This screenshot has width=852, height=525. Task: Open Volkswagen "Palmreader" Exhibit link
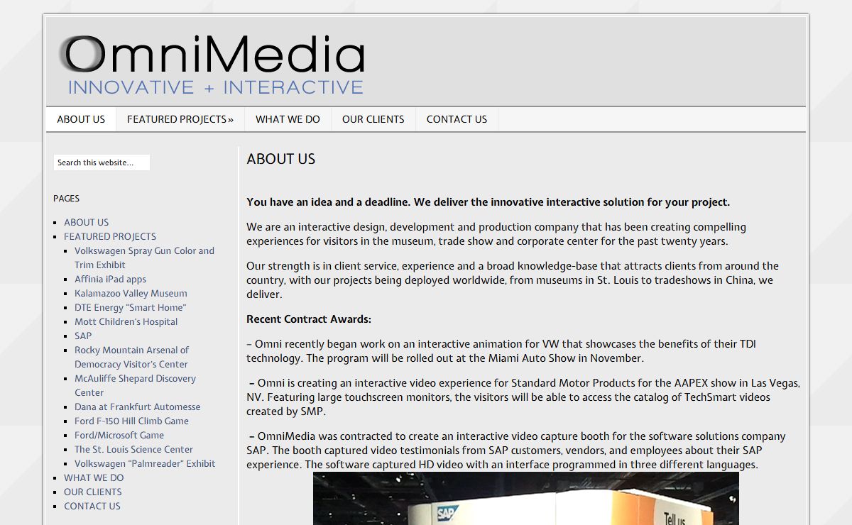click(145, 463)
